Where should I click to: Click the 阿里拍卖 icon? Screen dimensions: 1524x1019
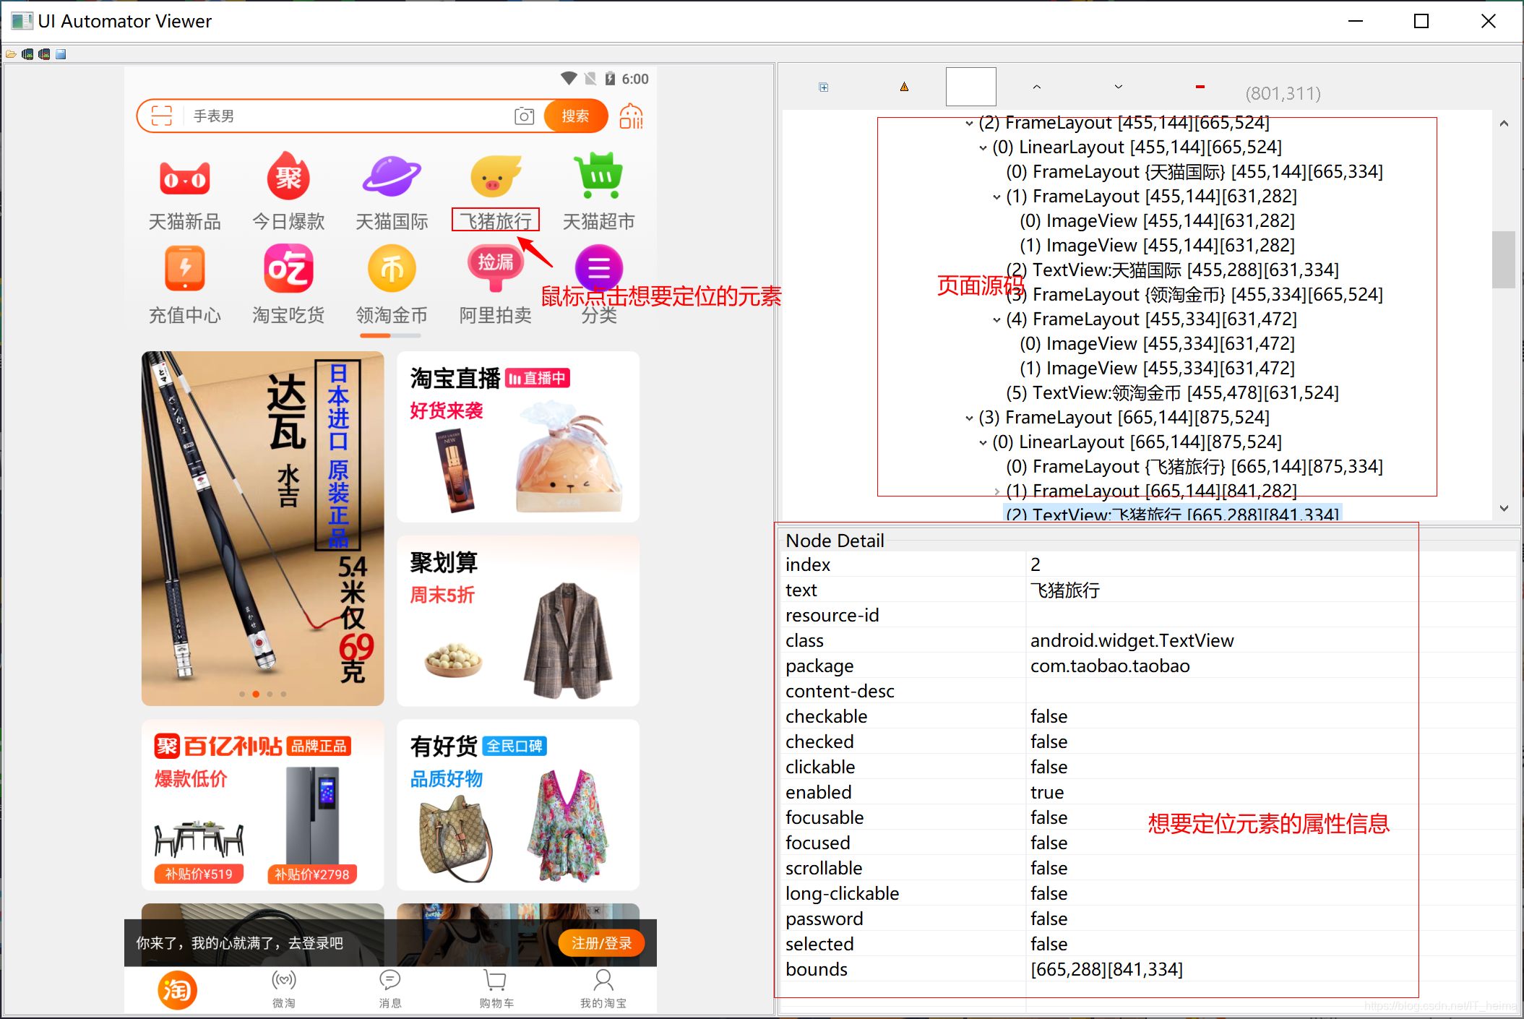495,268
